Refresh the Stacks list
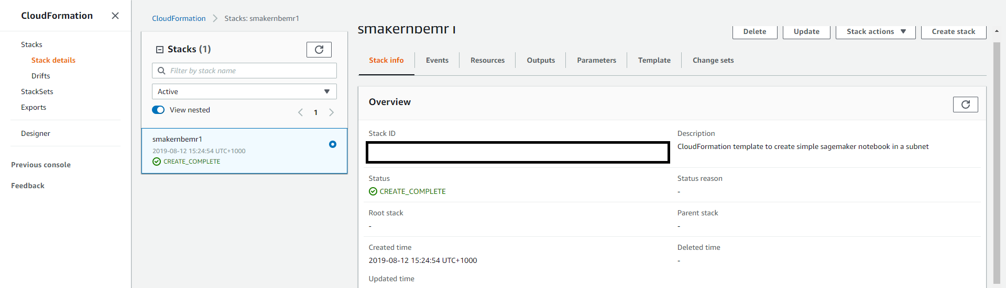Viewport: 1006px width, 288px height. tap(319, 50)
